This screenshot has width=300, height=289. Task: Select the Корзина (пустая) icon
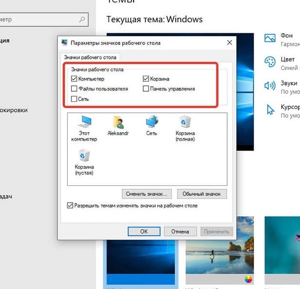[84, 156]
